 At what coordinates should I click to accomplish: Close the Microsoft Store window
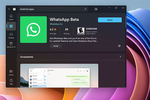pyautogui.click(x=123, y=8)
